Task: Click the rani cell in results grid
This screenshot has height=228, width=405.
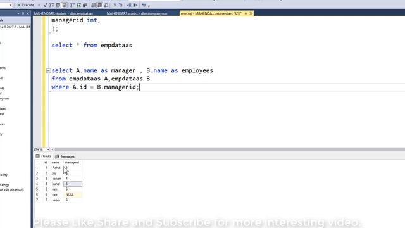Action: [x=57, y=194]
